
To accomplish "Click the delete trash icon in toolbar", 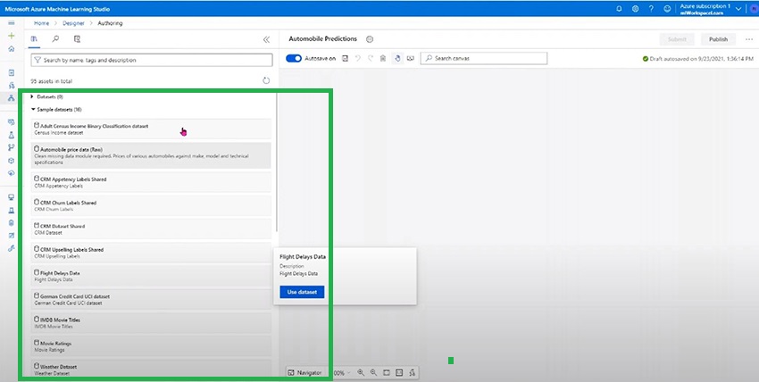I will point(383,59).
